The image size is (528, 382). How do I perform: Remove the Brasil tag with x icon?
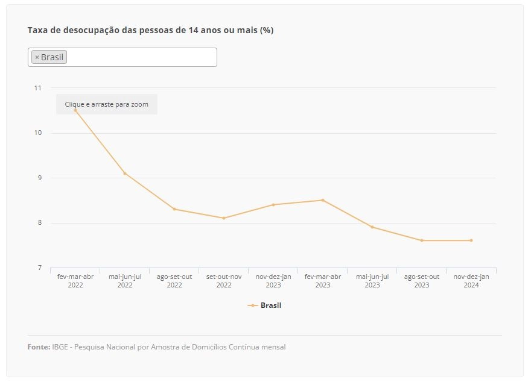click(x=37, y=57)
